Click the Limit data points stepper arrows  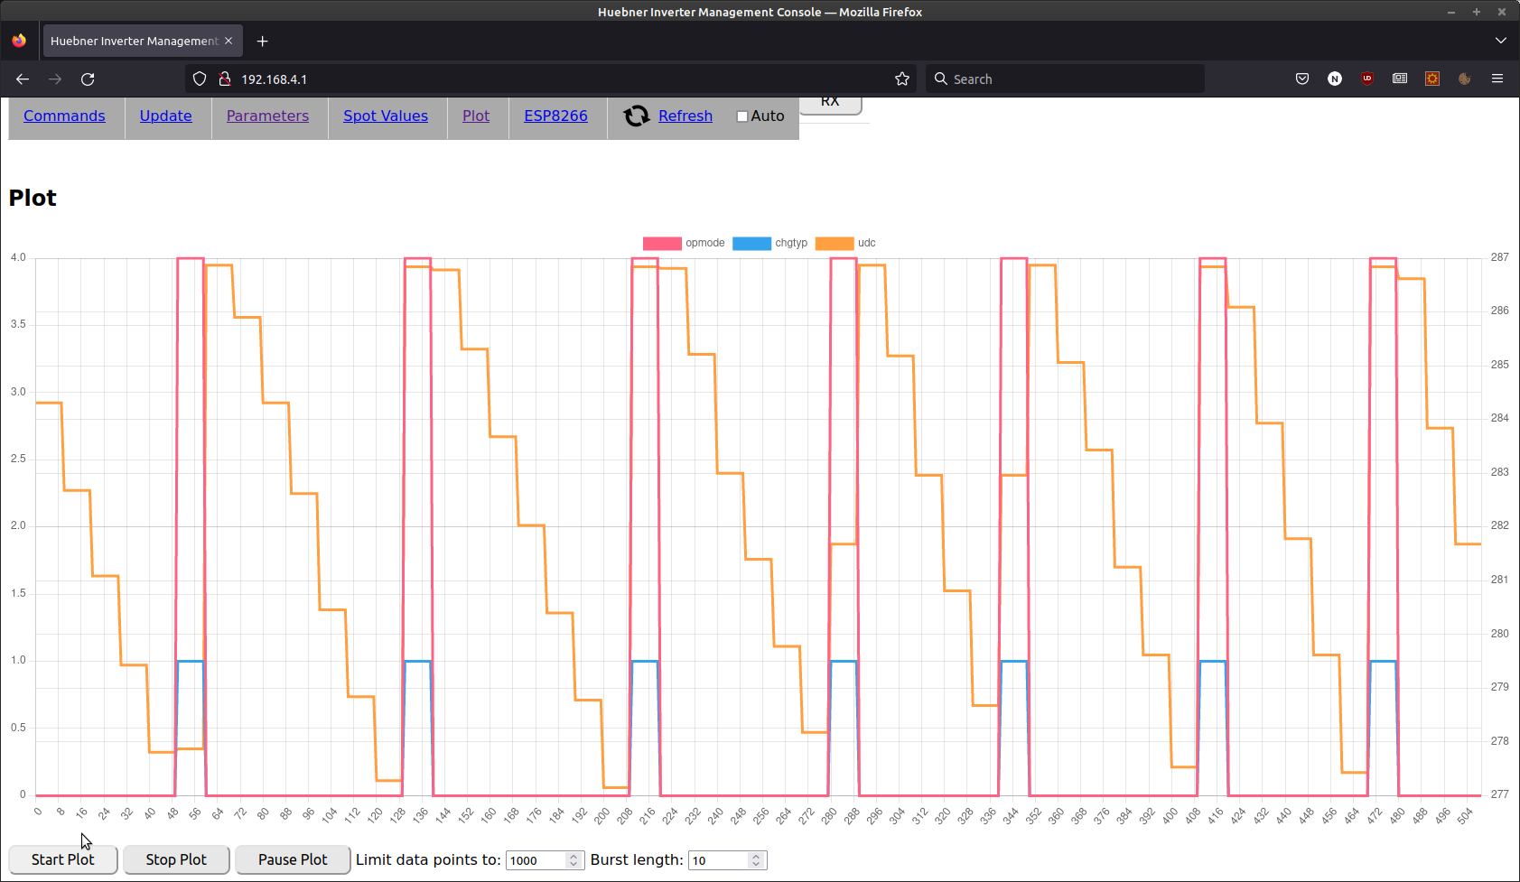[573, 860]
